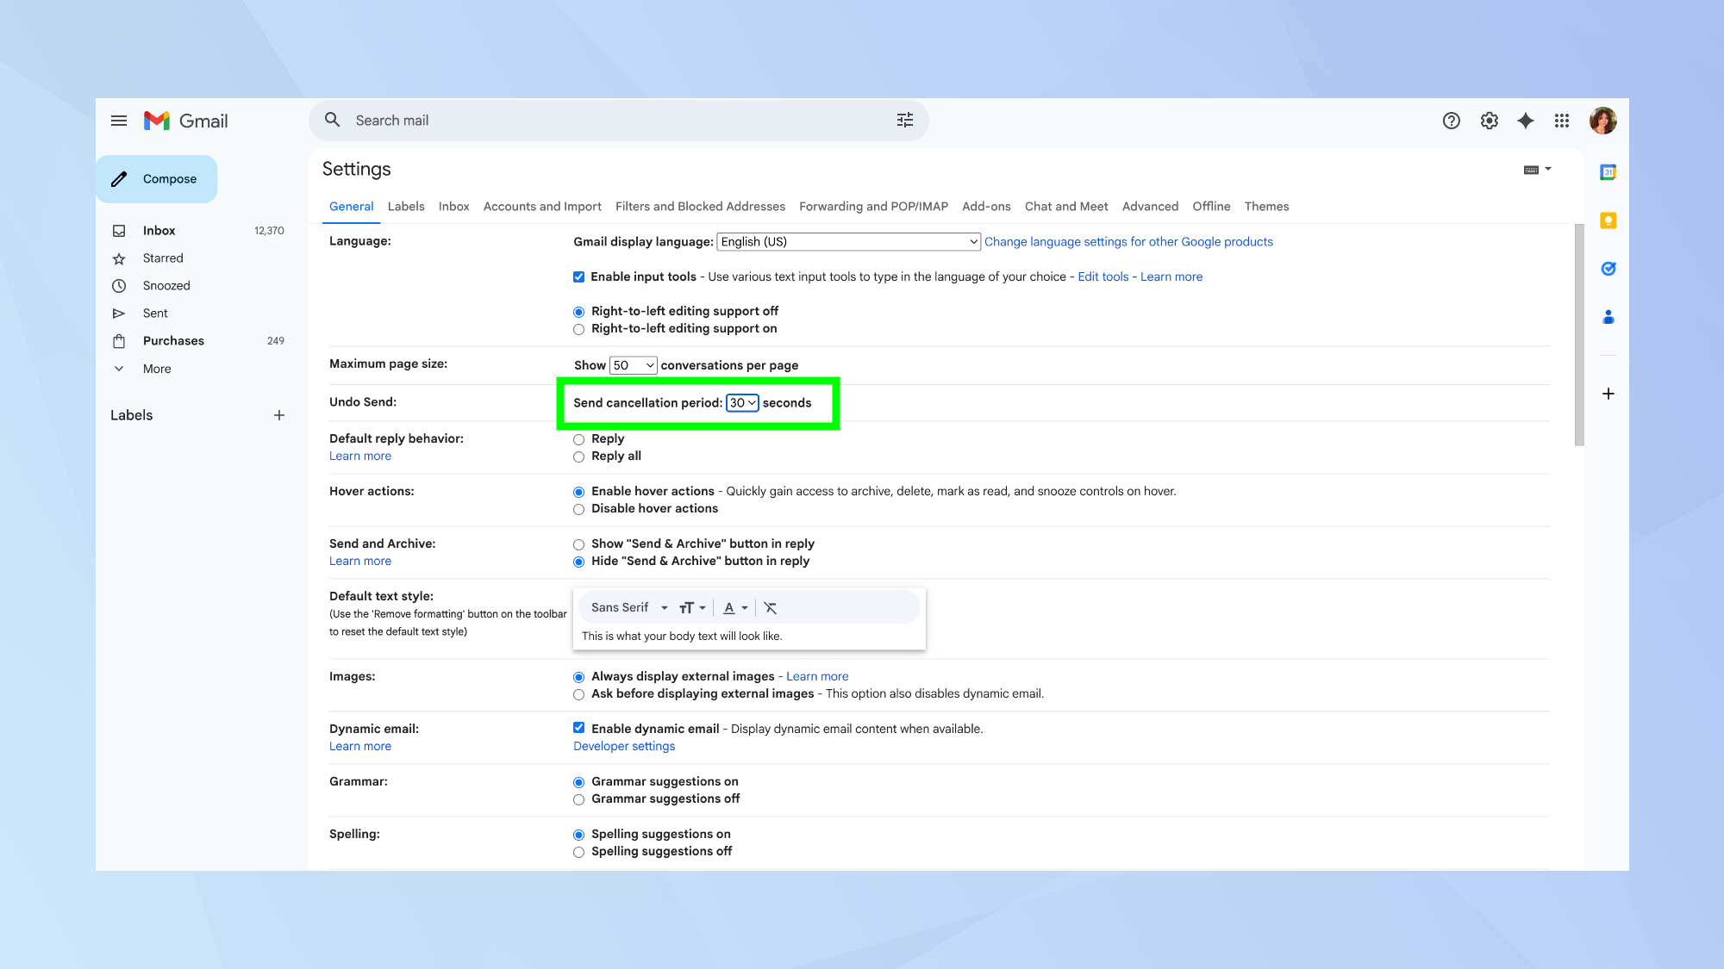1724x969 pixels.
Task: Open Gmail search filter options
Action: [x=904, y=120]
